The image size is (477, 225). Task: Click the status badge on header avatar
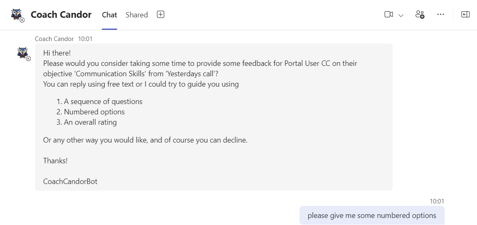click(22, 20)
